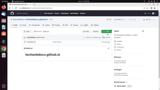This screenshot has width=160, height=90.
Task: View the 1 branch link
Action: [38, 31]
